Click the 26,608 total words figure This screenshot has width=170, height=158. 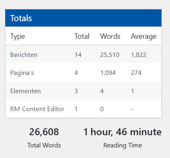44,132
